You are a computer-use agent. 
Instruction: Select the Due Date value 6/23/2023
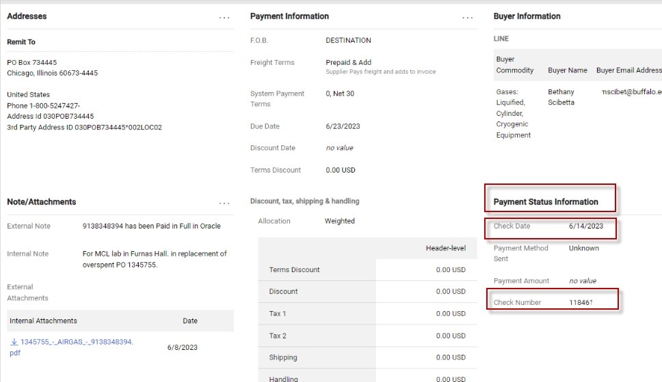click(343, 126)
